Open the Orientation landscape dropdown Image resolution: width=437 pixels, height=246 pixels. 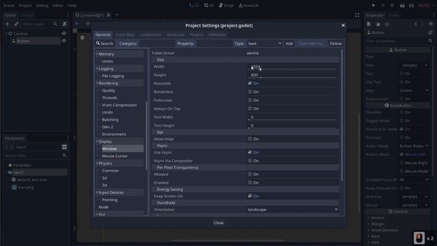(293, 210)
